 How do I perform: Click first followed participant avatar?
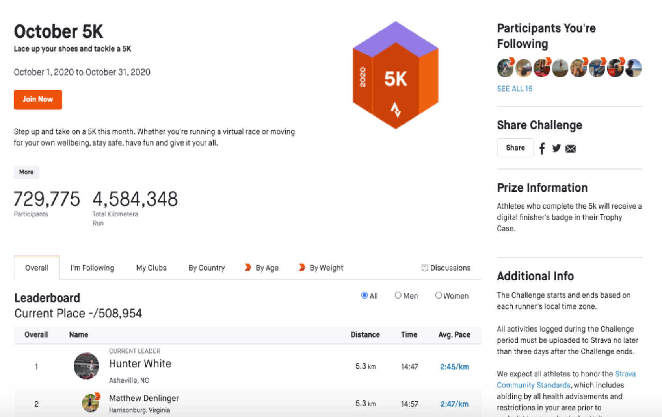click(x=505, y=68)
